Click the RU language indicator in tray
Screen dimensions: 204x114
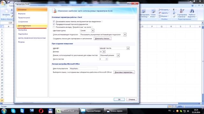[x=170, y=111]
